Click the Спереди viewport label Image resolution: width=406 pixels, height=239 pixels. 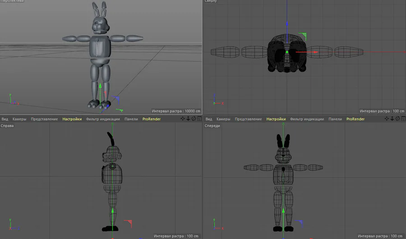(x=212, y=126)
